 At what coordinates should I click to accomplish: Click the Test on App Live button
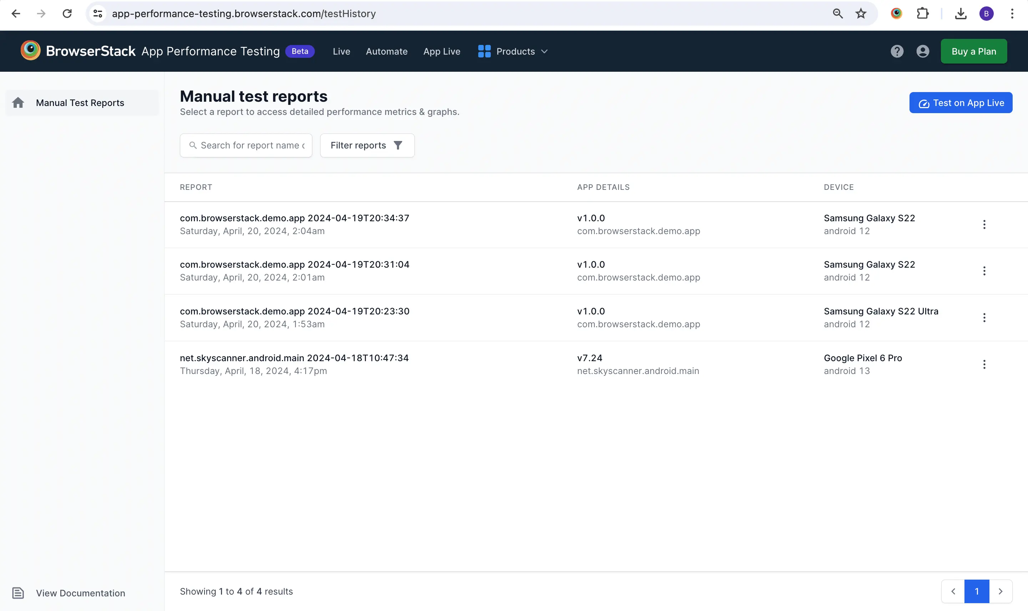[x=961, y=103]
